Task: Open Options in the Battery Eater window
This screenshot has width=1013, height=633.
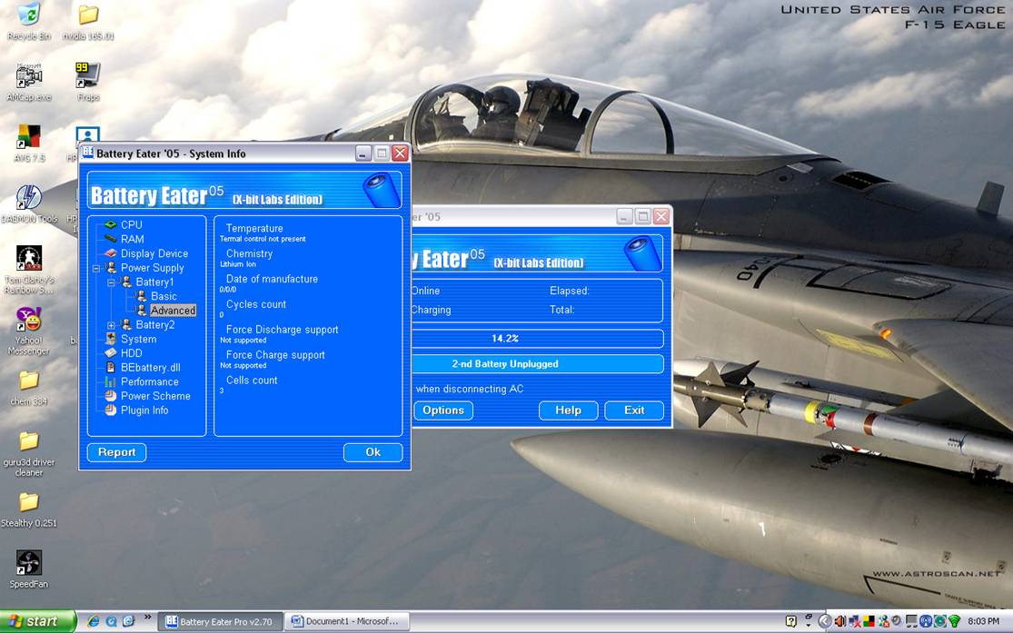Action: (443, 410)
